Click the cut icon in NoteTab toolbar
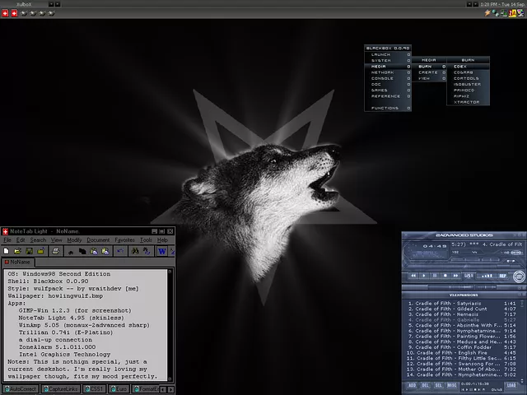This screenshot has width=527, height=395. pyautogui.click(x=71, y=251)
